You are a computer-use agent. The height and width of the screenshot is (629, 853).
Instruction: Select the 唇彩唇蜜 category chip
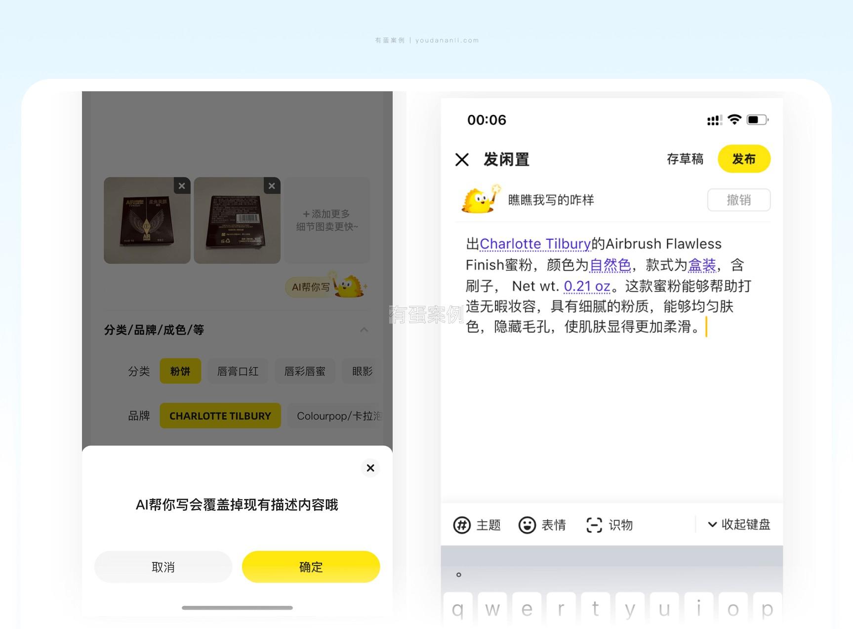(x=305, y=371)
